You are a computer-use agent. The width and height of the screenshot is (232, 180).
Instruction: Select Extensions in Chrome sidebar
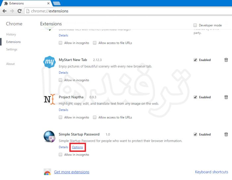(13, 42)
